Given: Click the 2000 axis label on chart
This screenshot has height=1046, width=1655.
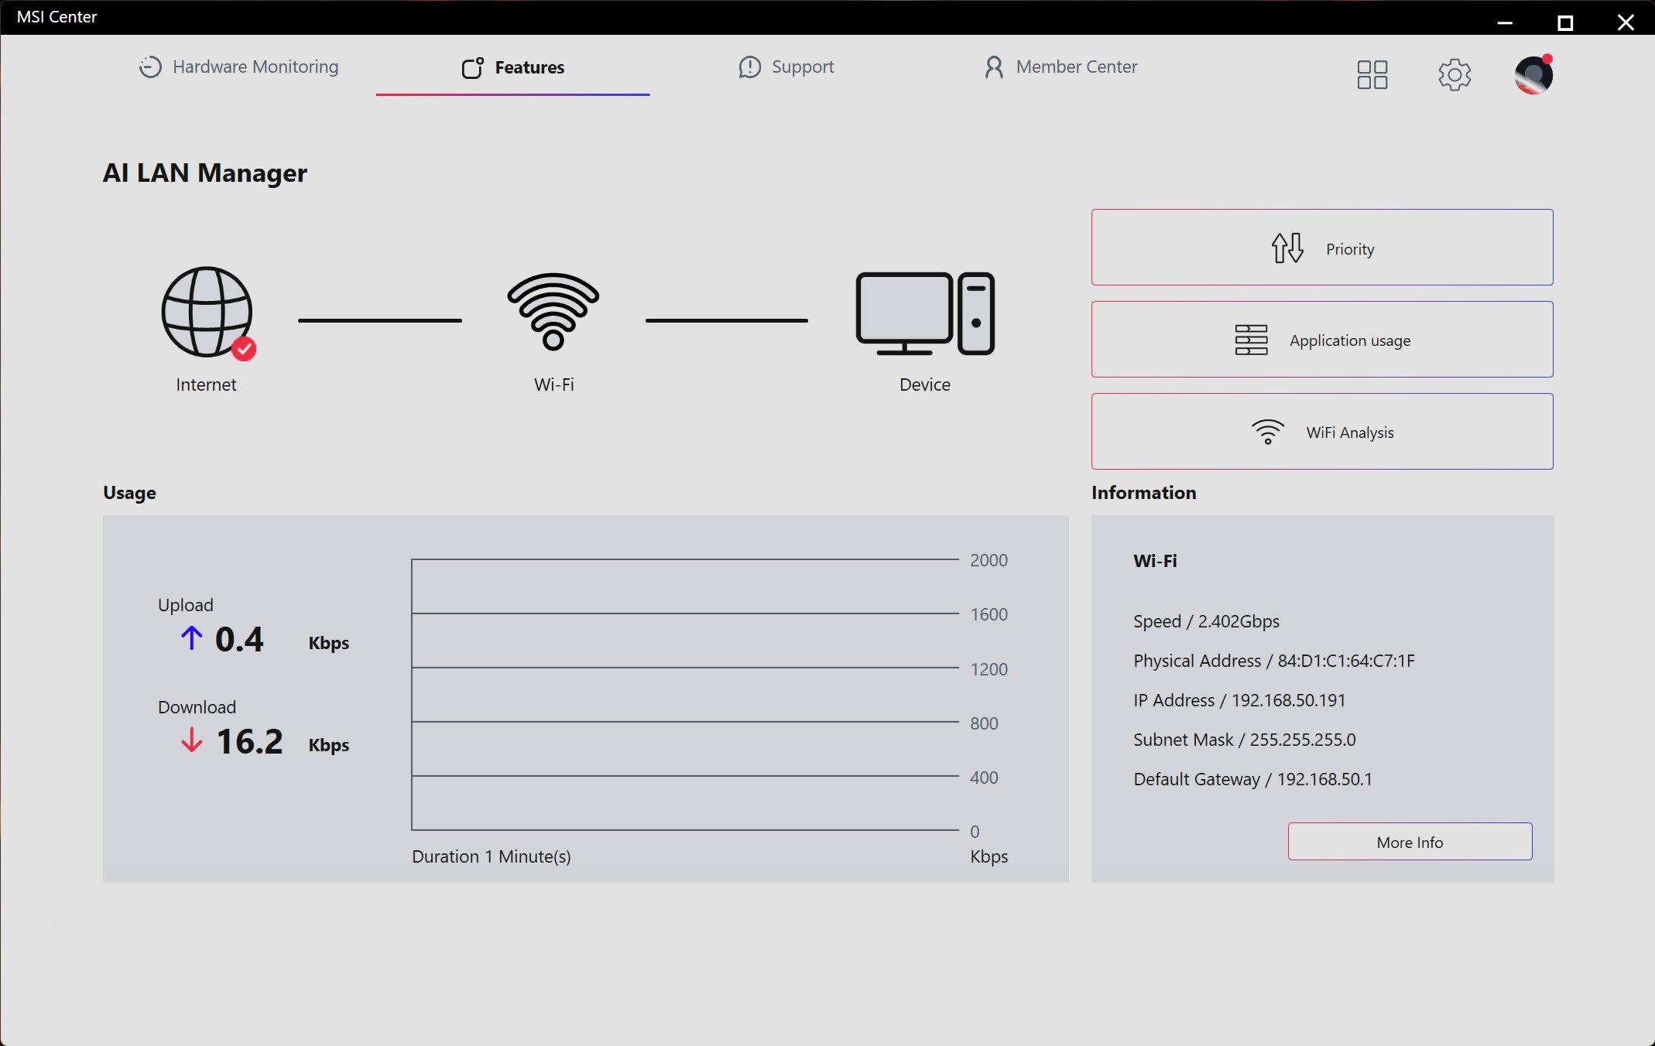Looking at the screenshot, I should point(989,560).
